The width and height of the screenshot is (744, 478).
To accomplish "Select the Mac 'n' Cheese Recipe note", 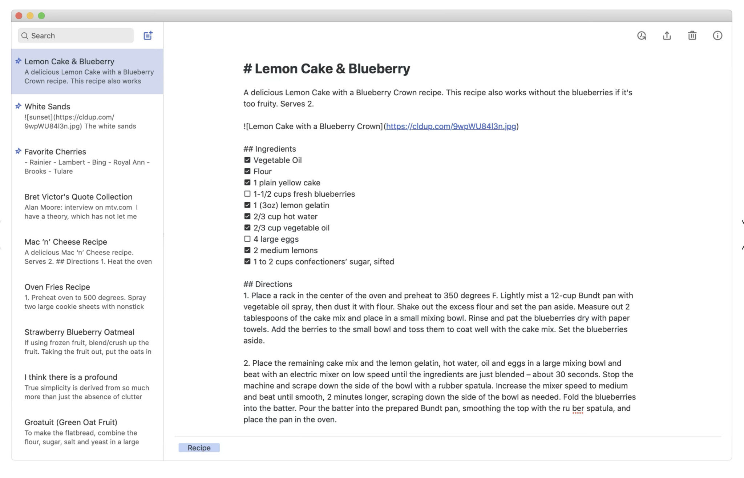I will (x=65, y=241).
